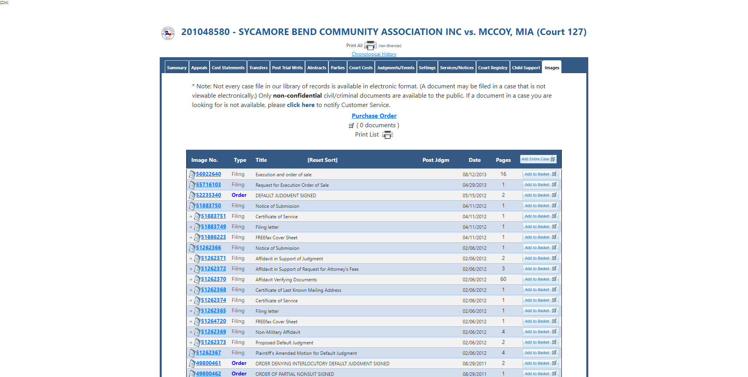Click the document icon for image 51262372
Image resolution: width=748 pixels, height=377 pixels.
click(197, 269)
